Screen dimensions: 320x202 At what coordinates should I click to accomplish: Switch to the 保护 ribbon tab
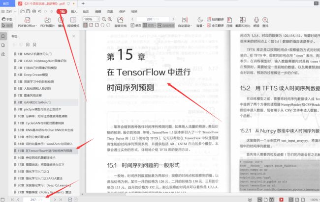click(122, 12)
